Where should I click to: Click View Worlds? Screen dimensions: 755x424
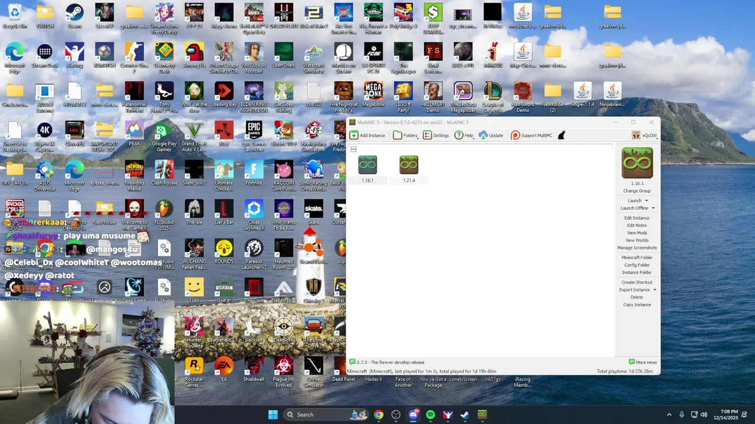(637, 240)
